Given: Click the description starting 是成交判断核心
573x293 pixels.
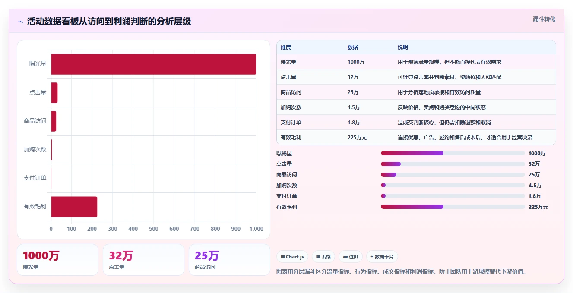Looking at the screenshot, I should pos(444,123).
